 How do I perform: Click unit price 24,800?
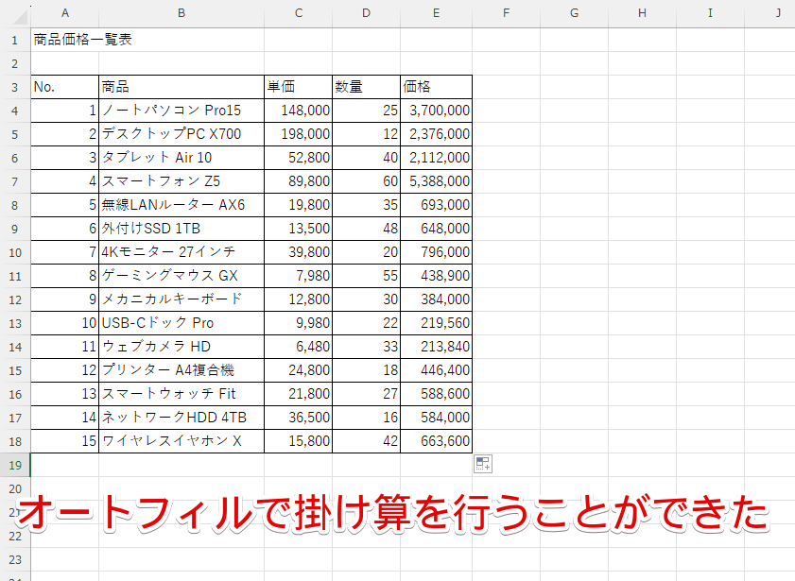click(x=299, y=370)
